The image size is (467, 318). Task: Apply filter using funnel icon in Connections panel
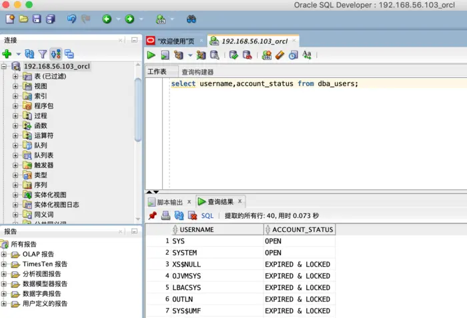(43, 54)
